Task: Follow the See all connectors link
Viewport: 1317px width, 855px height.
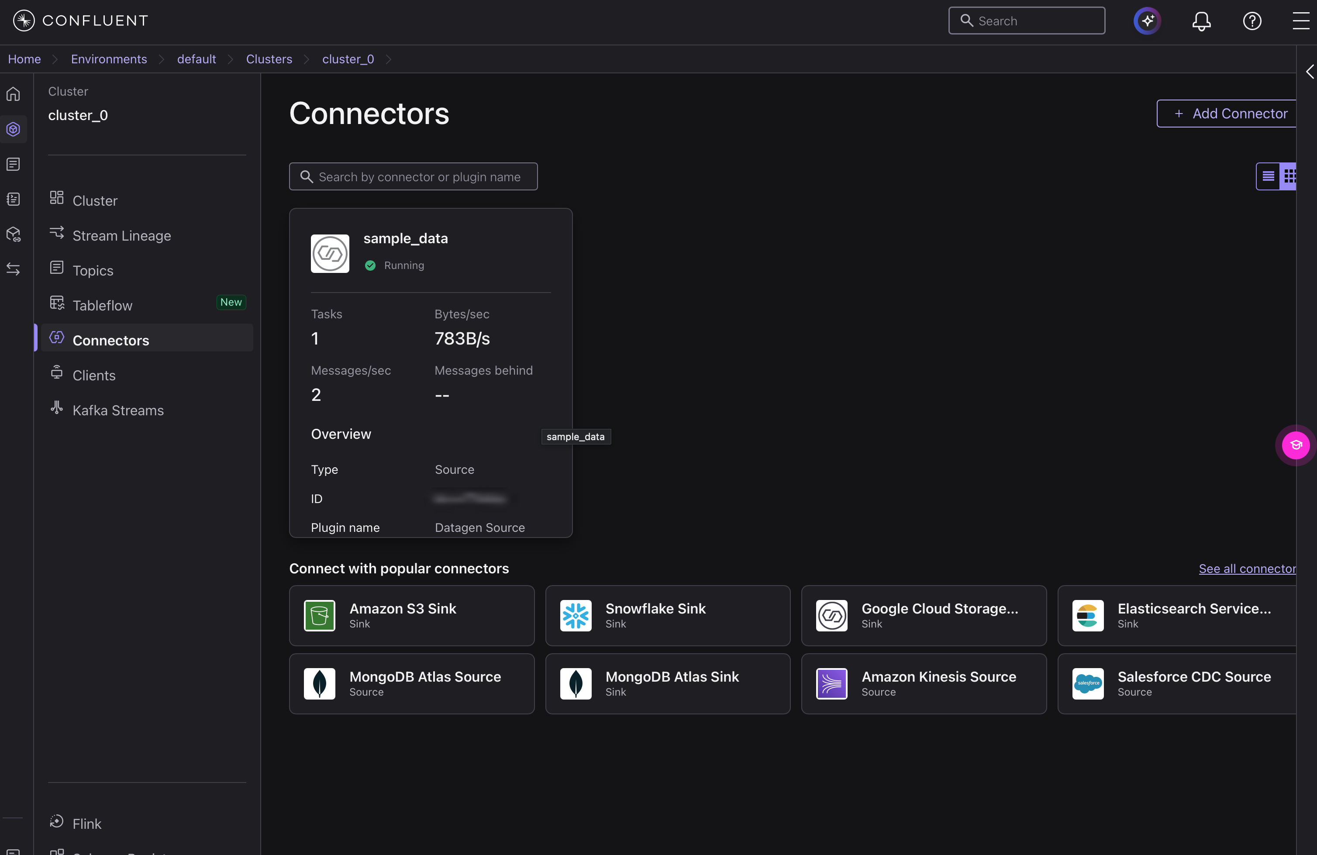Action: pyautogui.click(x=1247, y=569)
